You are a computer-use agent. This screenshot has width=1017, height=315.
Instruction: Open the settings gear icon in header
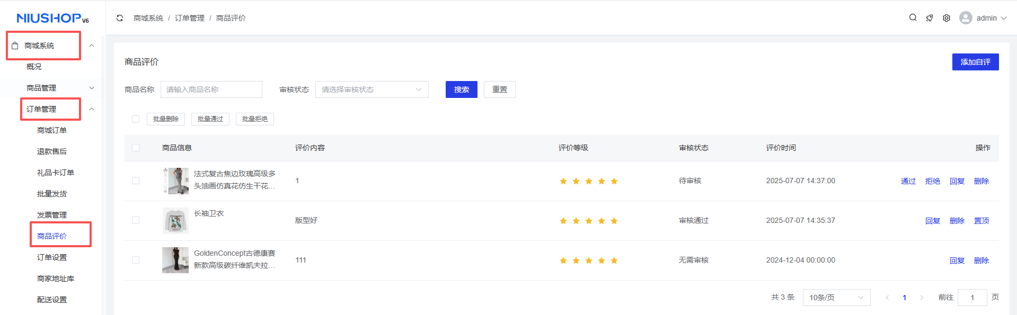(x=947, y=18)
